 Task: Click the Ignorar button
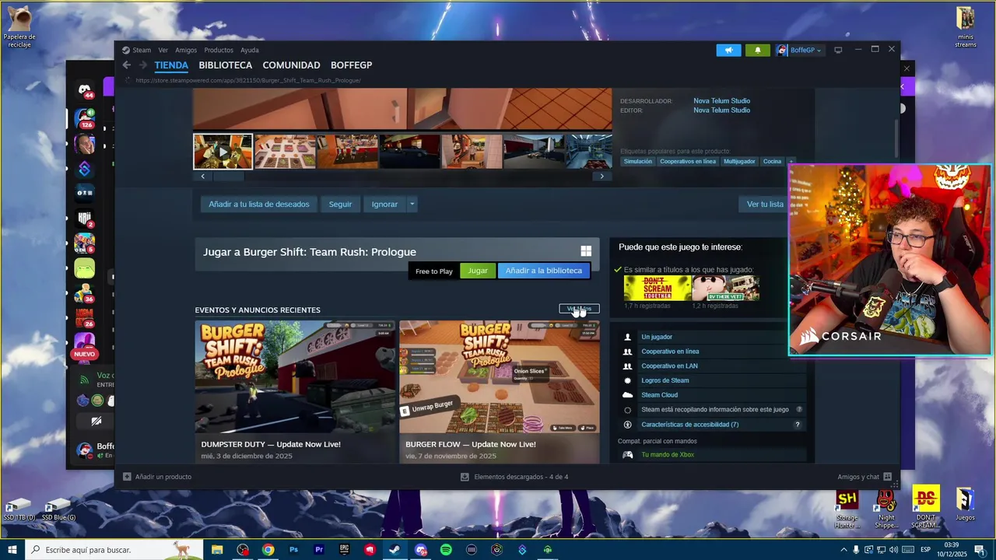384,205
